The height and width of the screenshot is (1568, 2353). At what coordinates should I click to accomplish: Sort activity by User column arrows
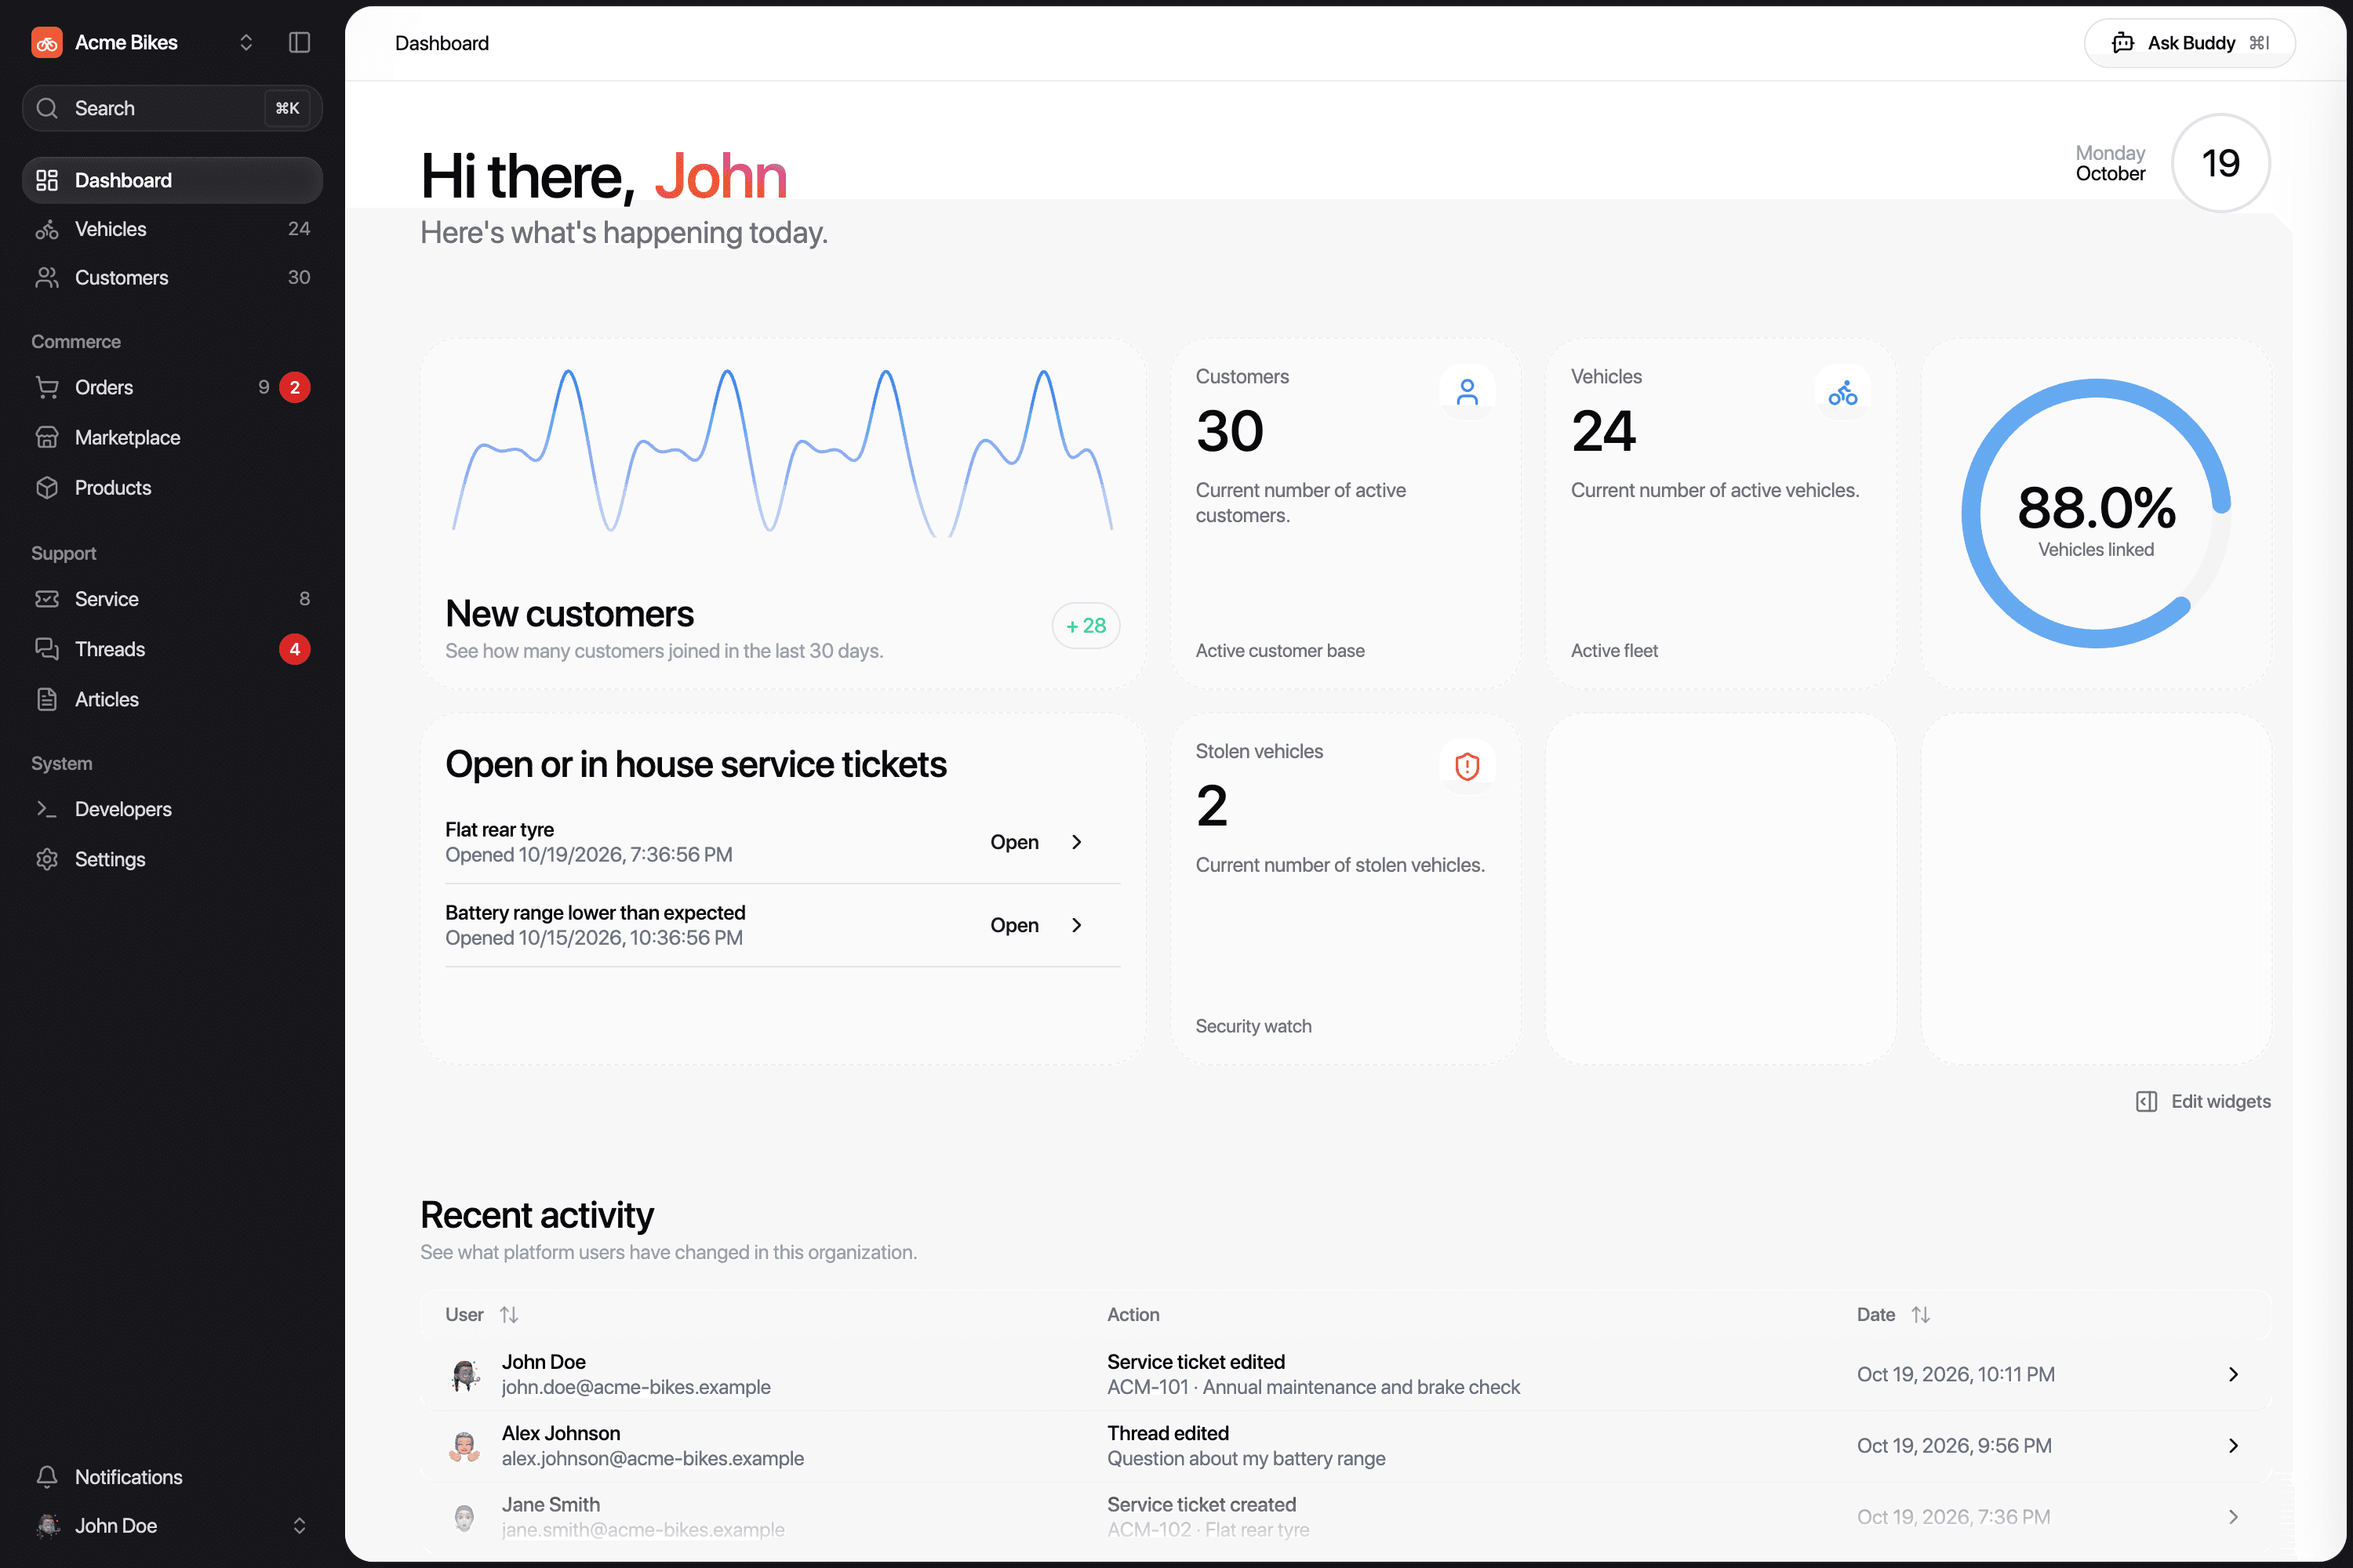click(509, 1314)
